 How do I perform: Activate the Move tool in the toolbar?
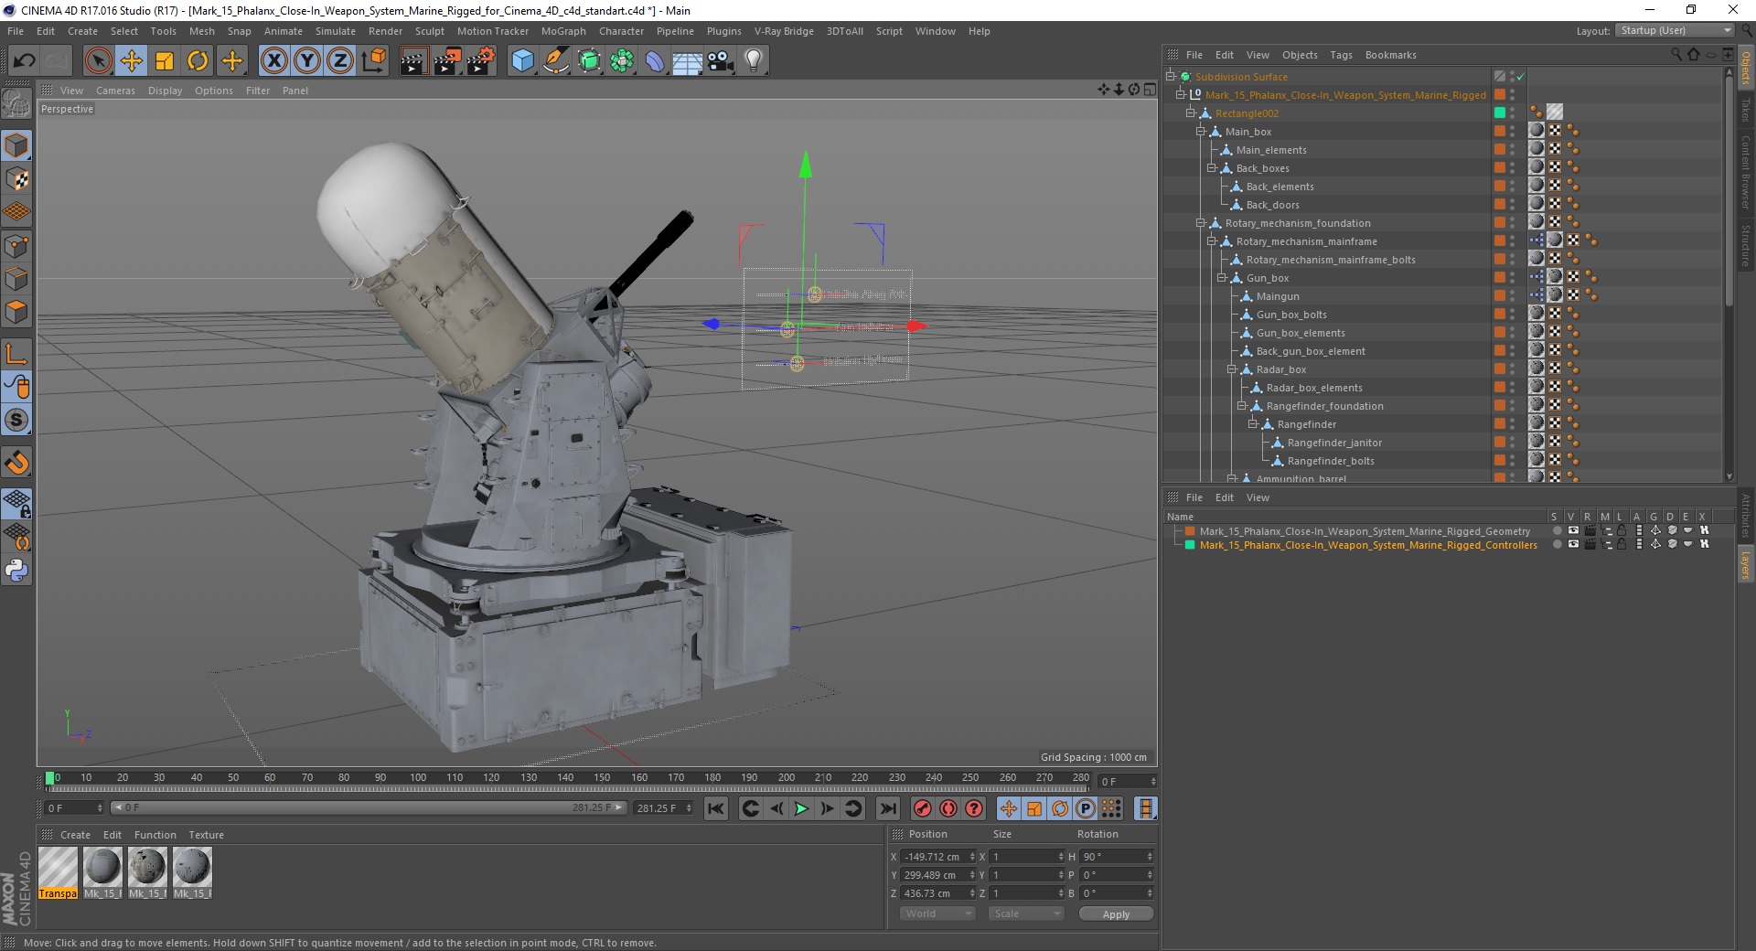coord(132,61)
